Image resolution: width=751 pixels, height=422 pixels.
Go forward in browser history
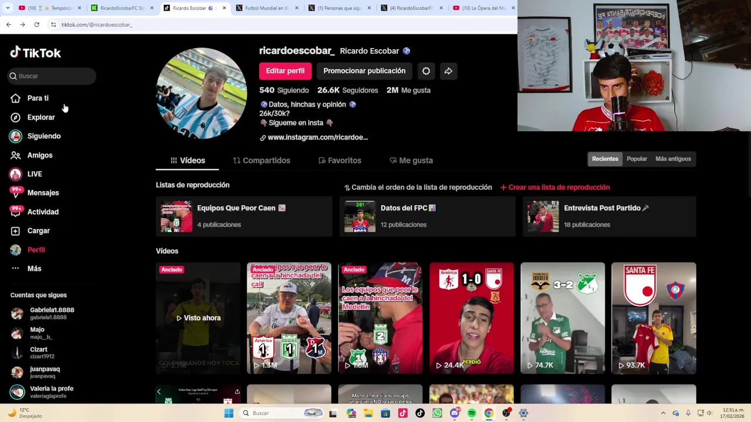[22, 25]
